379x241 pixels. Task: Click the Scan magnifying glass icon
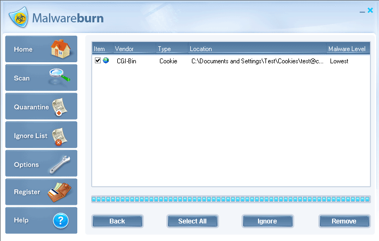[60, 76]
